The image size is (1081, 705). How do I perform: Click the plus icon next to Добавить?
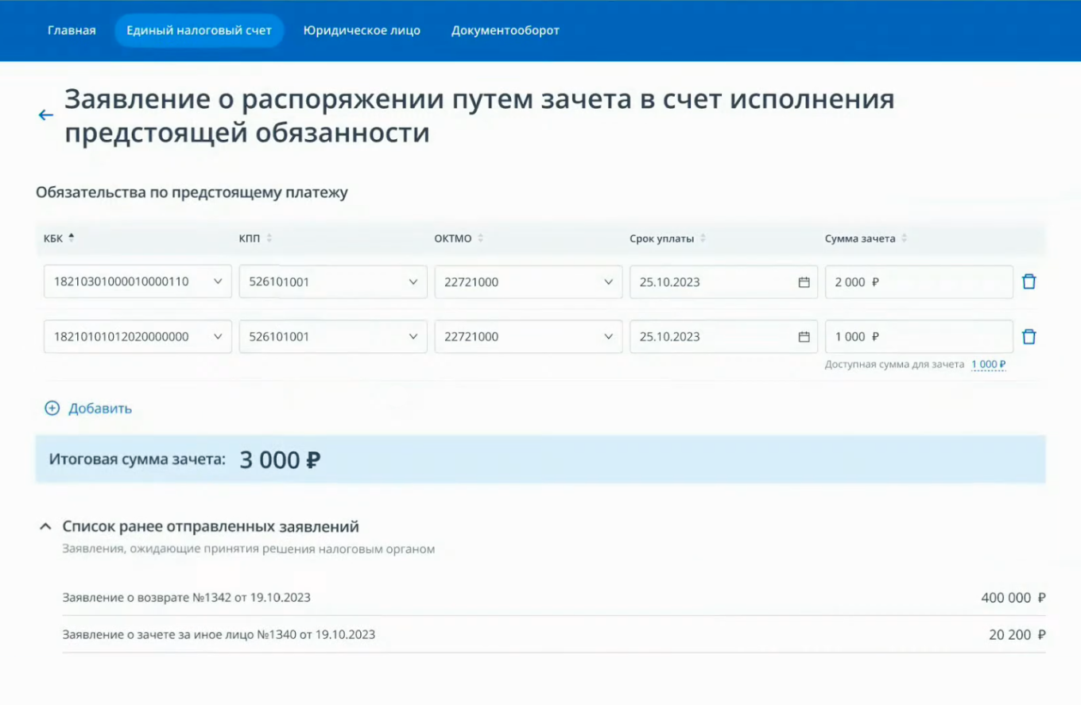(51, 407)
